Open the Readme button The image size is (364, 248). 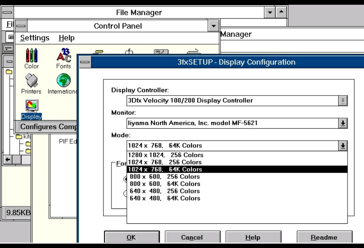click(325, 237)
